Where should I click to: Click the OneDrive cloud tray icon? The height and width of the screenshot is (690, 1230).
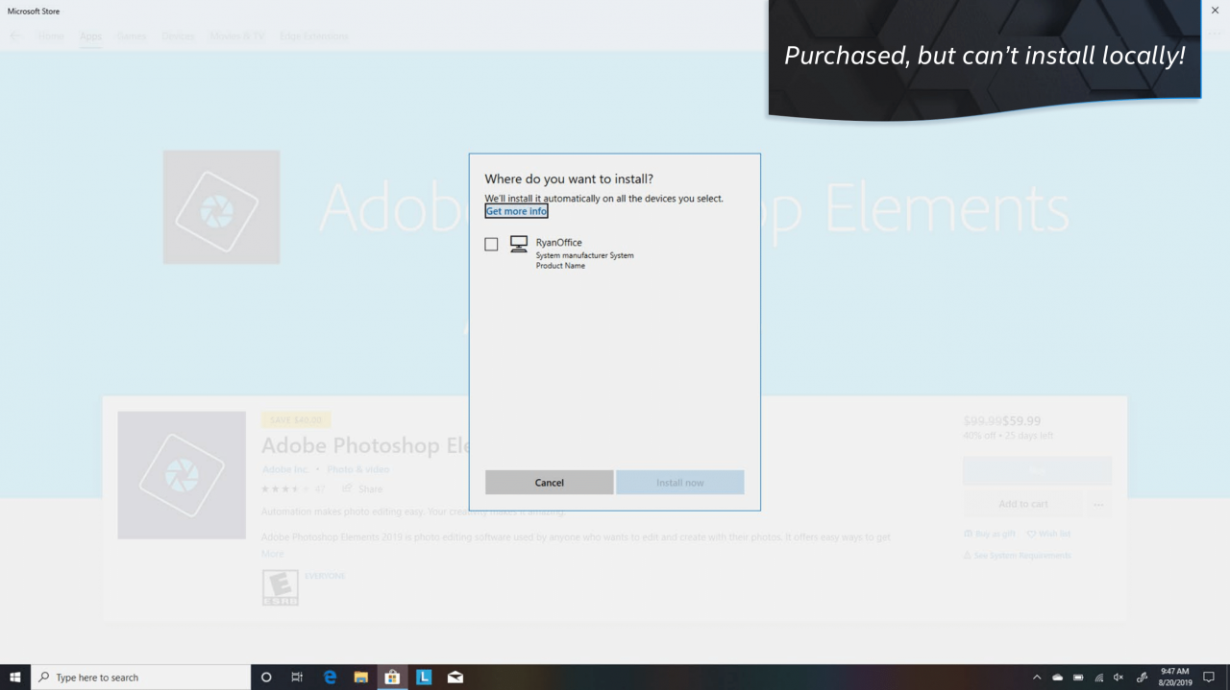point(1057,678)
